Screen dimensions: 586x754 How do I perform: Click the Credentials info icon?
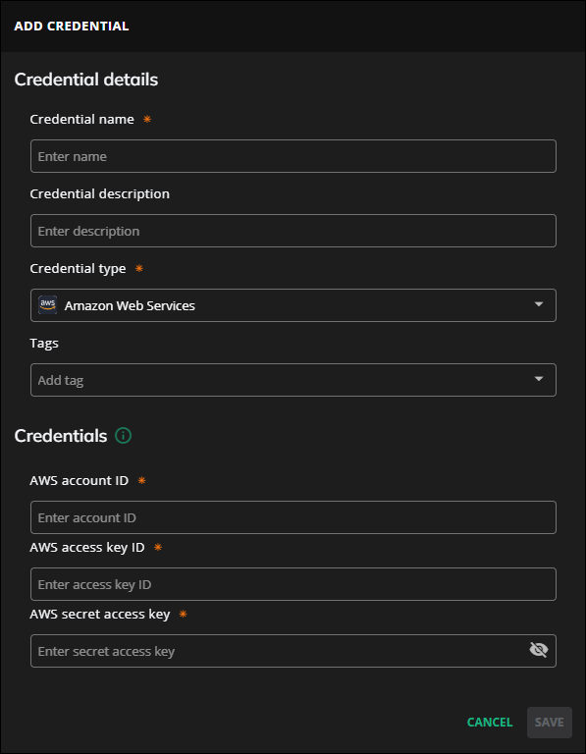coord(123,436)
